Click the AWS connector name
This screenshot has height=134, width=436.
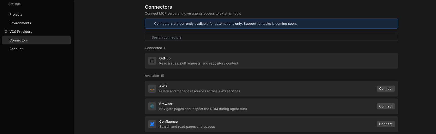coord(163,86)
